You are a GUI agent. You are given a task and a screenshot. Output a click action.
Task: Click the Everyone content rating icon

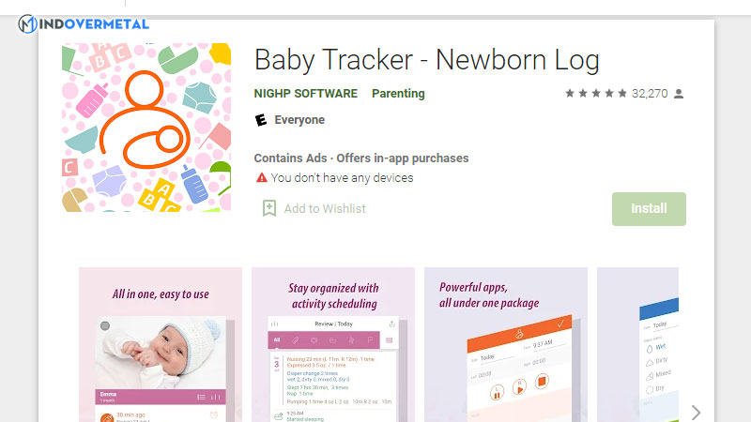(x=262, y=120)
